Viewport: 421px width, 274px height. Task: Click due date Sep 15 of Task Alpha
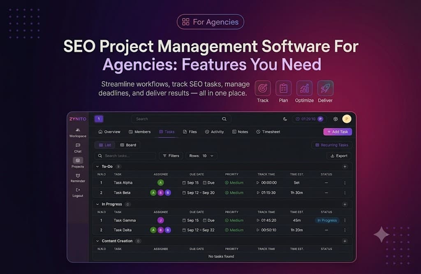[190, 183]
